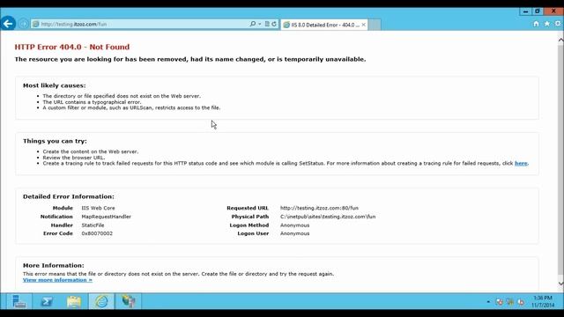Click the 'More Information:' heading
Screen dimensions: 564x317
click(x=53, y=266)
